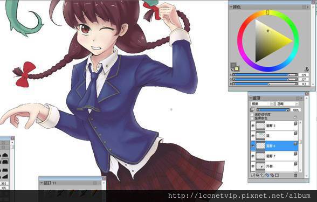
Task: Select the outlined rounded brush tip in left panel
Action: coord(5,161)
